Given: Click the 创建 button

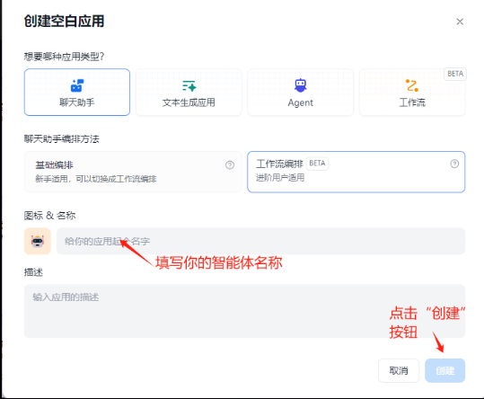Looking at the screenshot, I should pyautogui.click(x=445, y=370).
